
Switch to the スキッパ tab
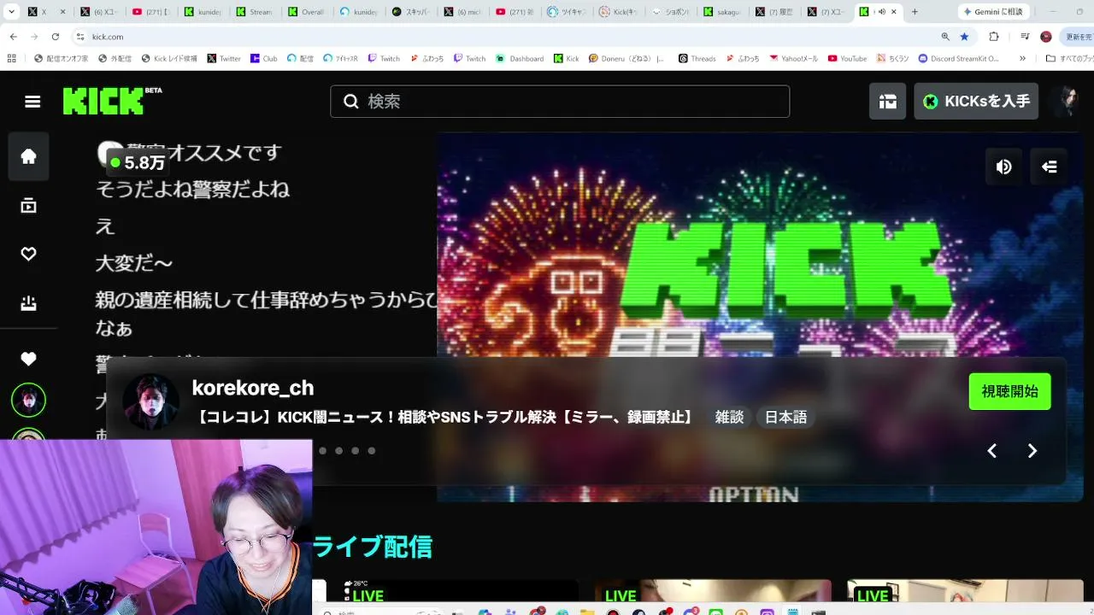(410, 12)
